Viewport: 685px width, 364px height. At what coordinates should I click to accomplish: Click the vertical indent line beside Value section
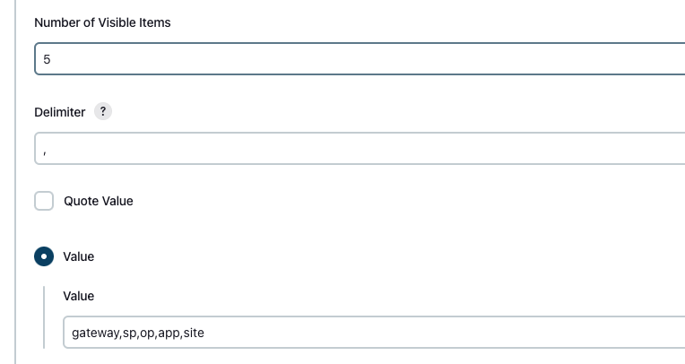point(44,317)
